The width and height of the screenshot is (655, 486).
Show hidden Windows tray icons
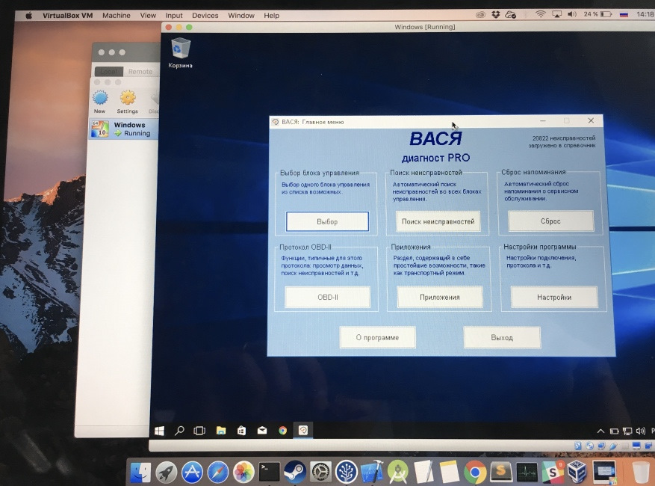tap(600, 431)
